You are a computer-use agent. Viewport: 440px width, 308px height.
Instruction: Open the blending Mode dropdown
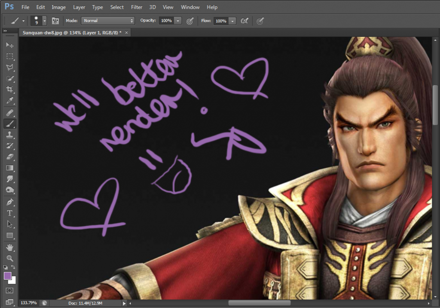(108, 21)
